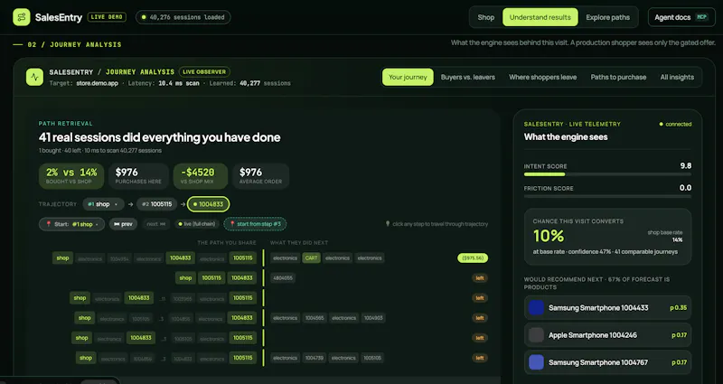Click the blue Samsung Smartphone 1004433 thumbnail

pos(536,307)
